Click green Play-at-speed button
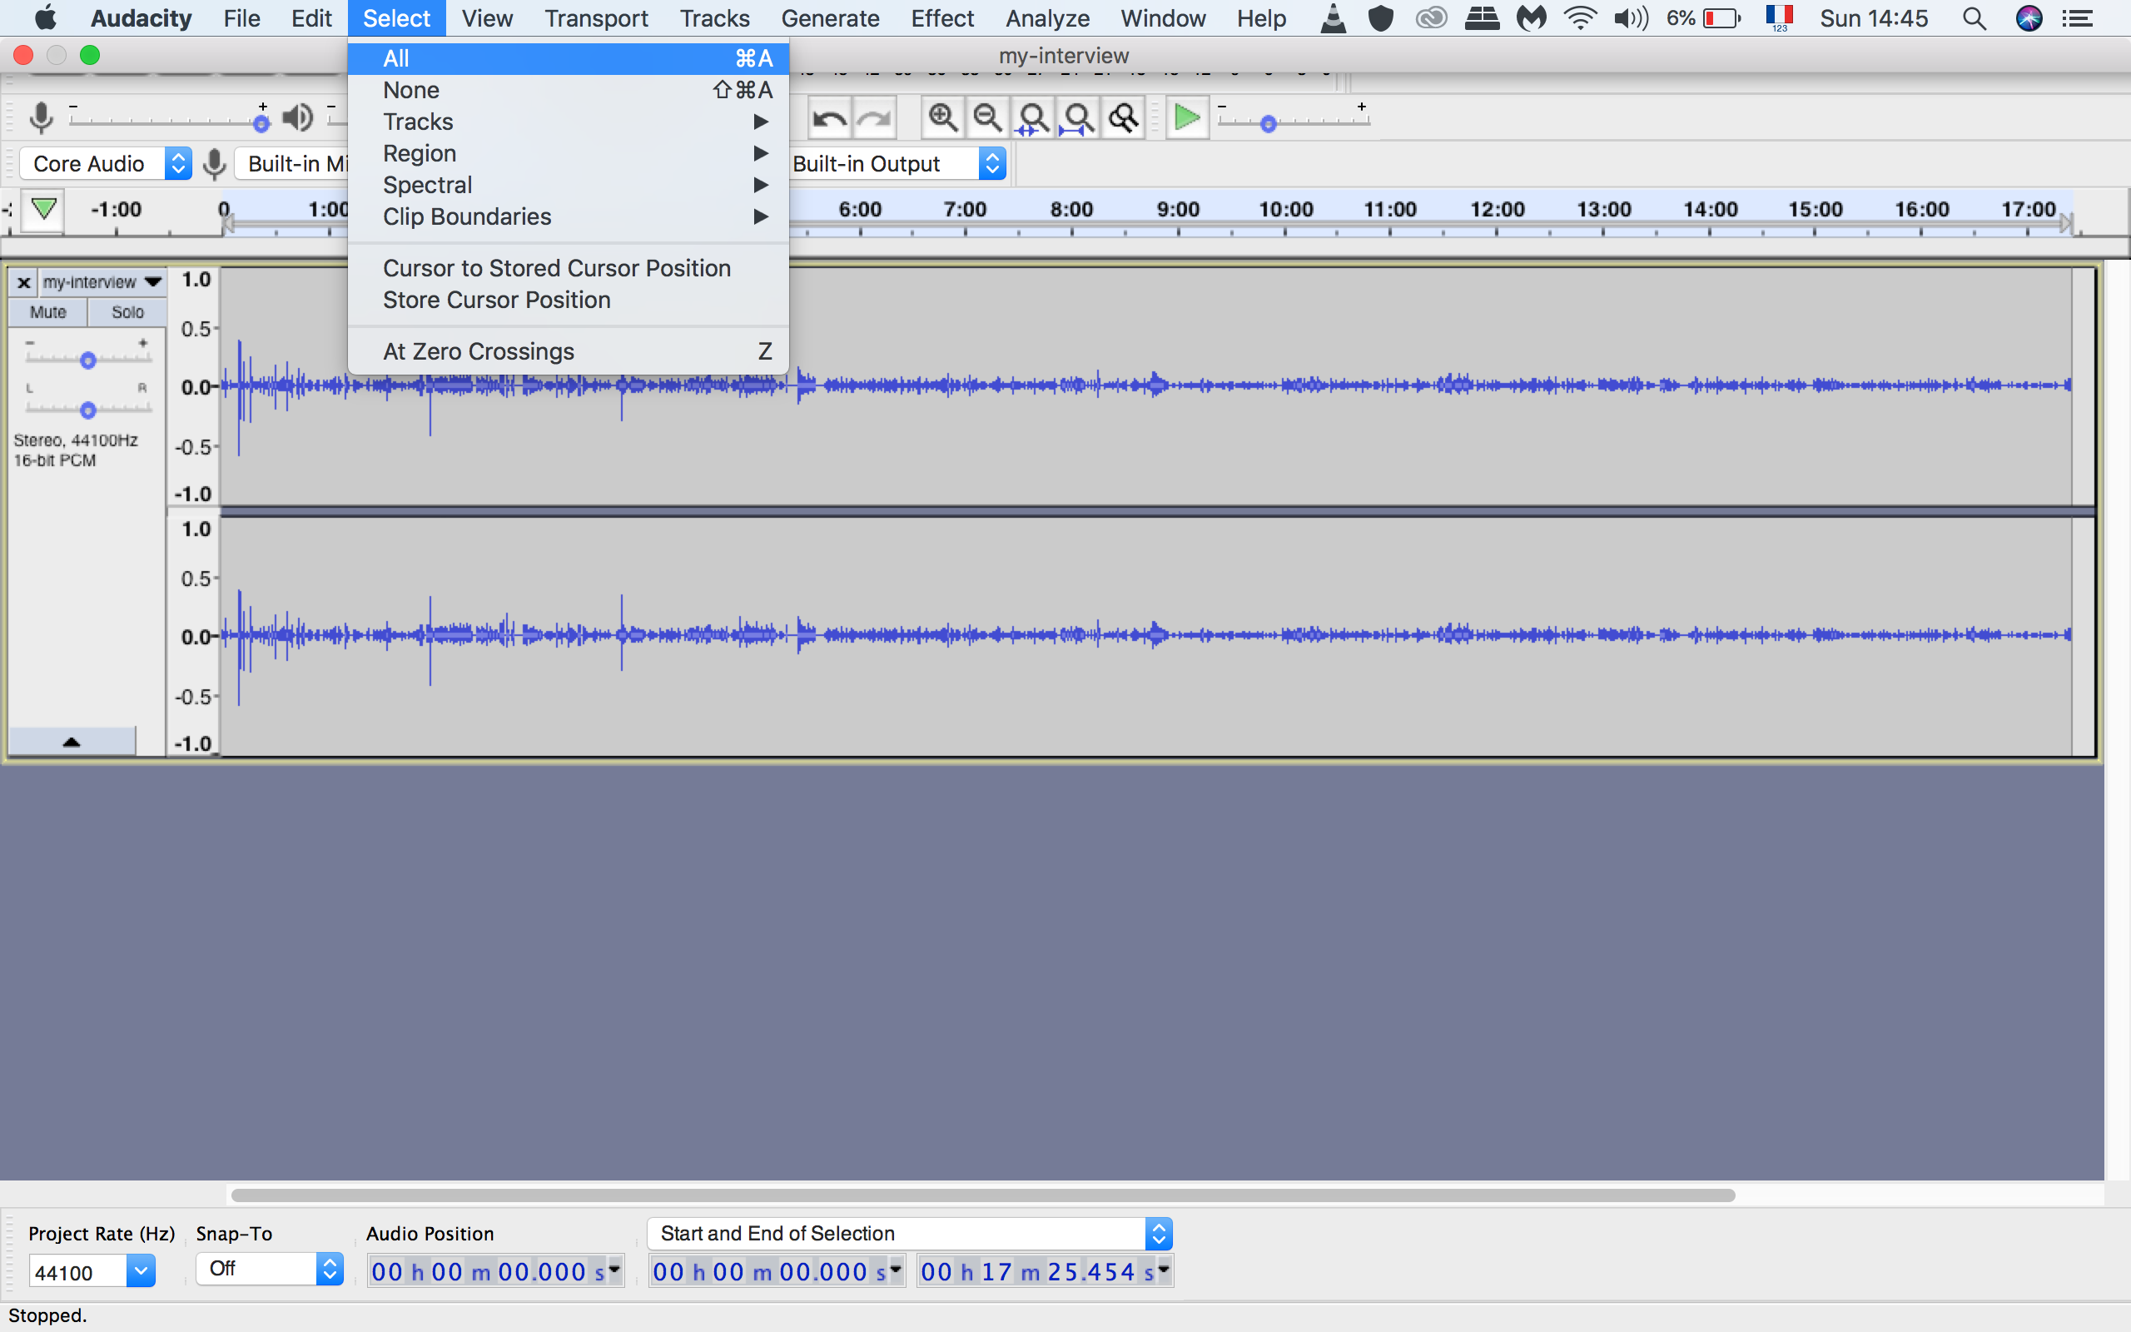Viewport: 2131px width, 1332px height. 1187,117
